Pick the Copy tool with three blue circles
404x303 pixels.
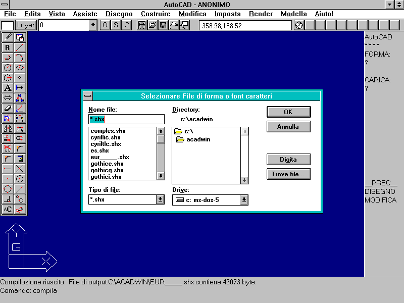[20, 98]
